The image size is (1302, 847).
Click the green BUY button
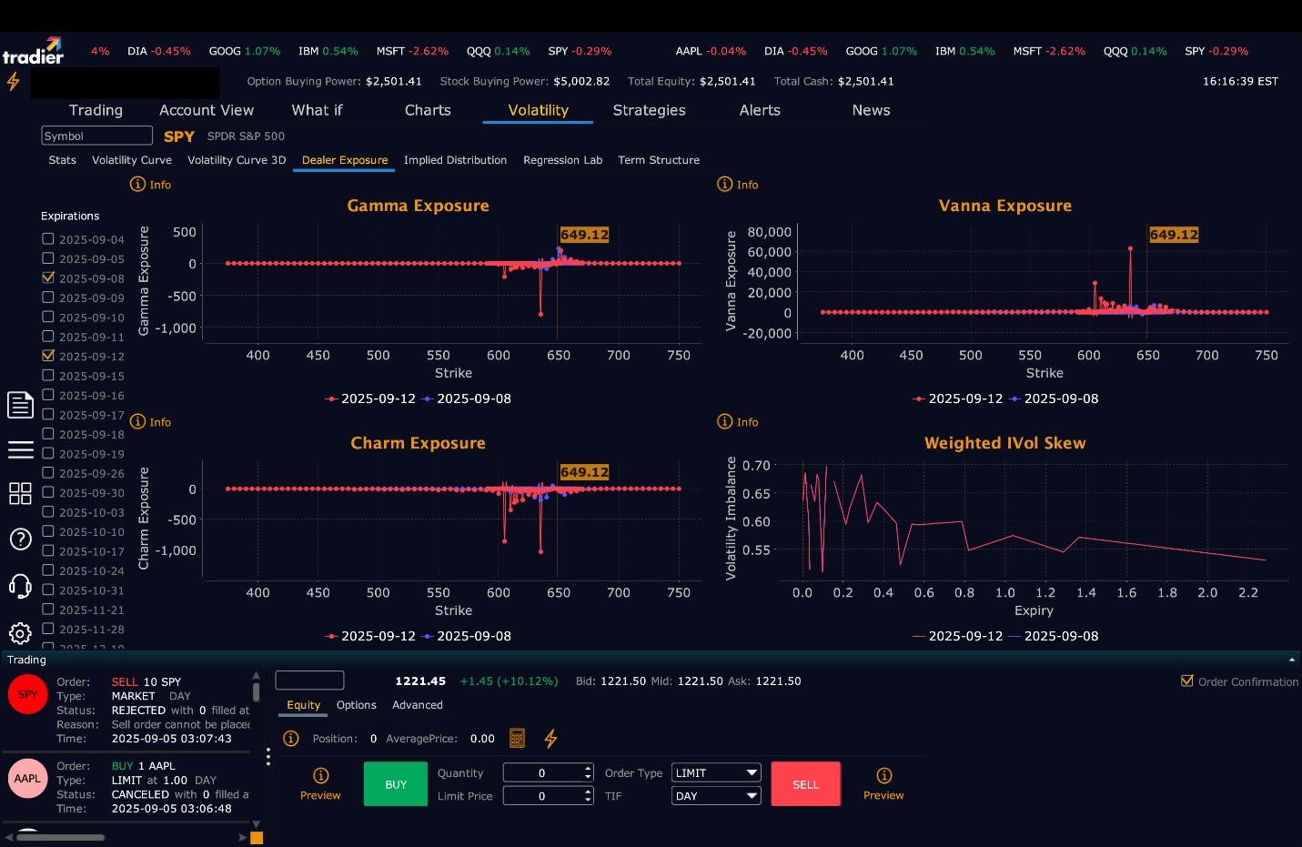point(396,784)
